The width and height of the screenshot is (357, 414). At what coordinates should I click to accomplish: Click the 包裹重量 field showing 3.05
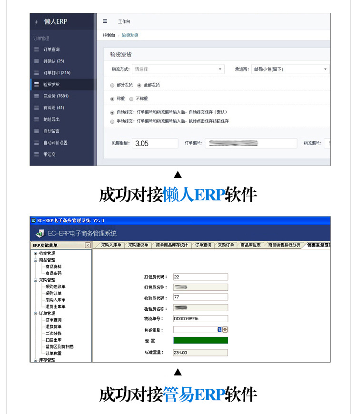(155, 143)
